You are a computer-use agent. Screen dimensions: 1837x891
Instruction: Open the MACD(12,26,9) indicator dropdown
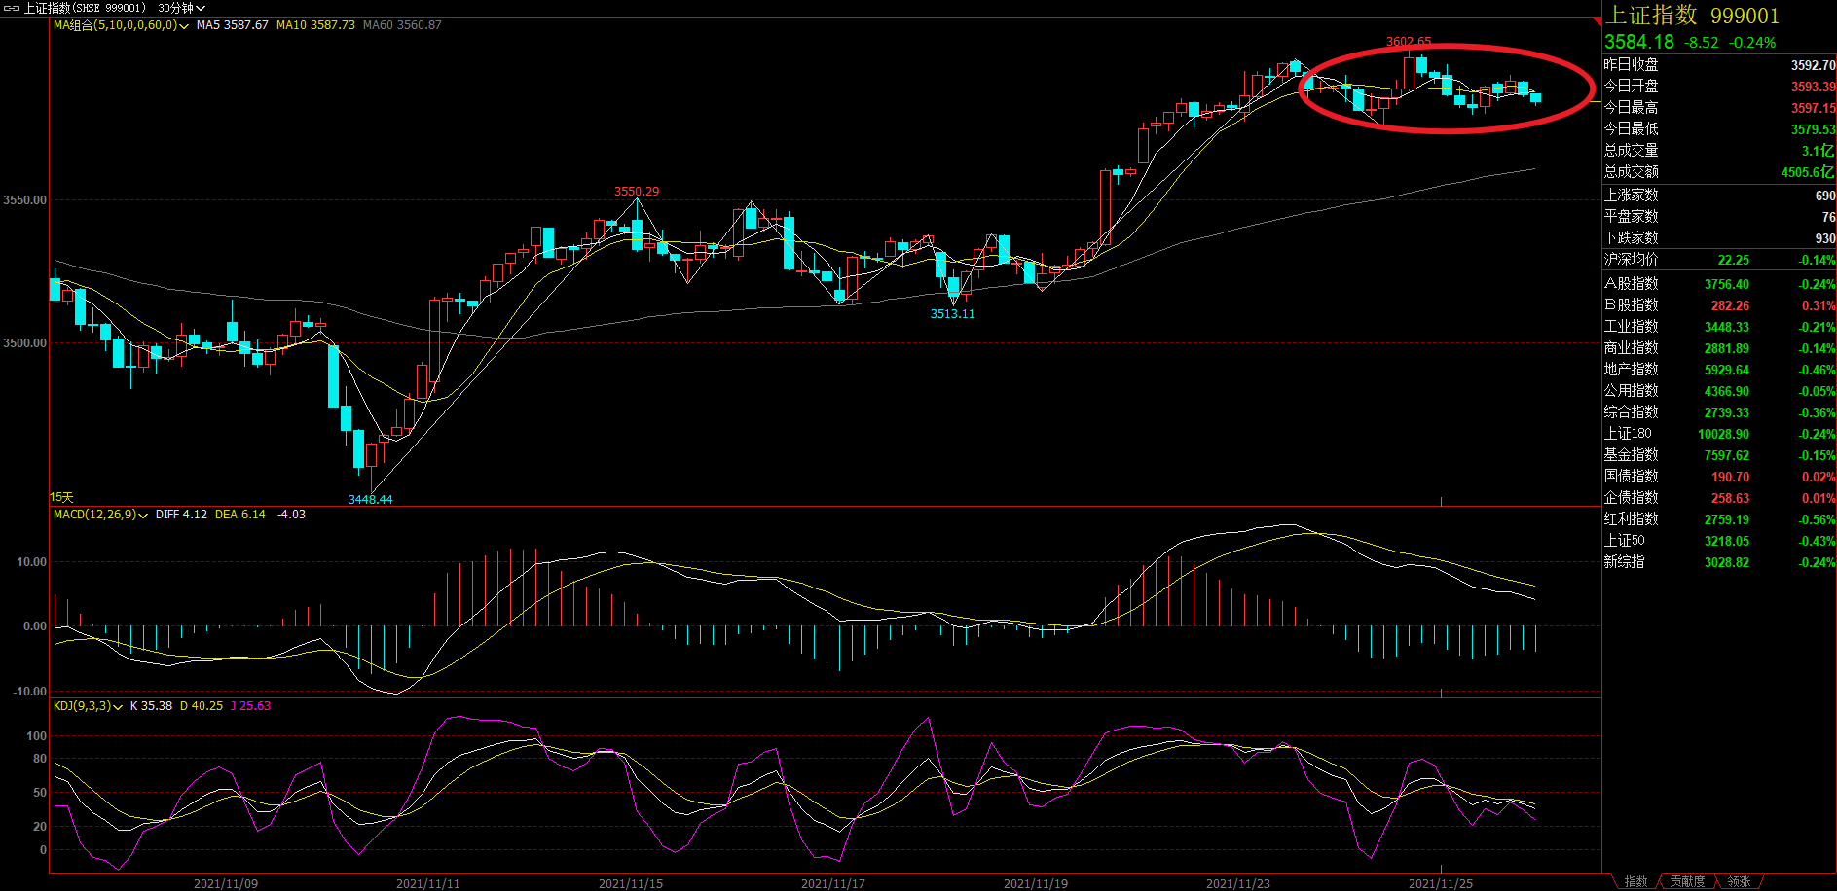(x=143, y=516)
